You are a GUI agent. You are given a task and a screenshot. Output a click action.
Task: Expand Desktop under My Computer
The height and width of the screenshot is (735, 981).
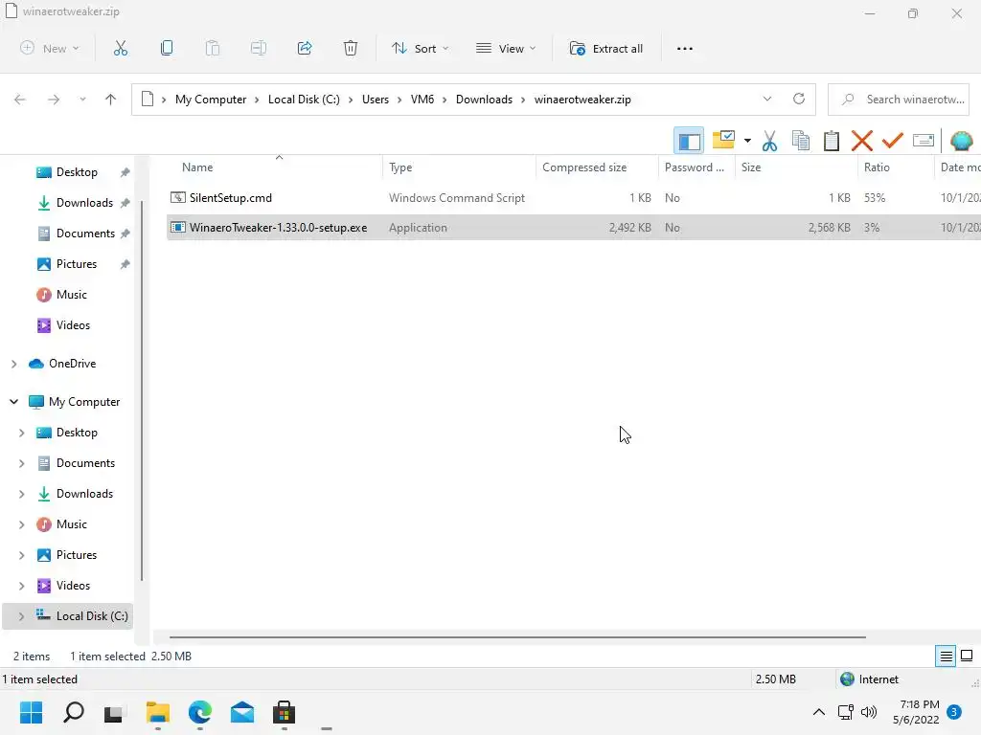point(21,433)
